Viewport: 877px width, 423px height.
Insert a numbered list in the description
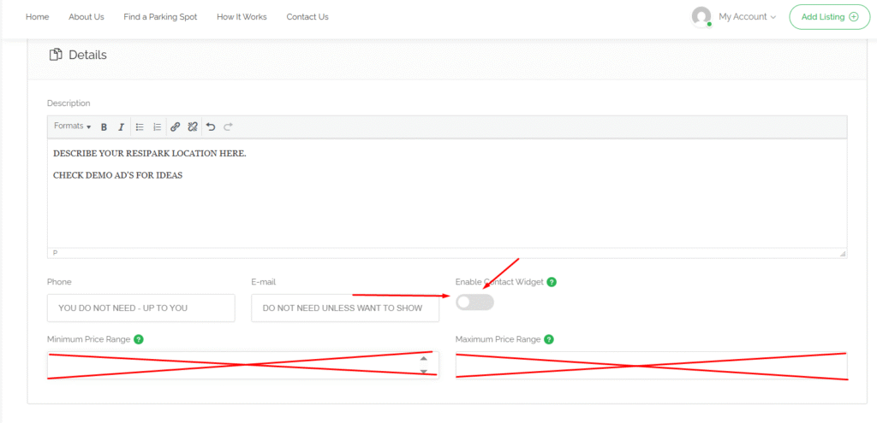click(x=157, y=127)
